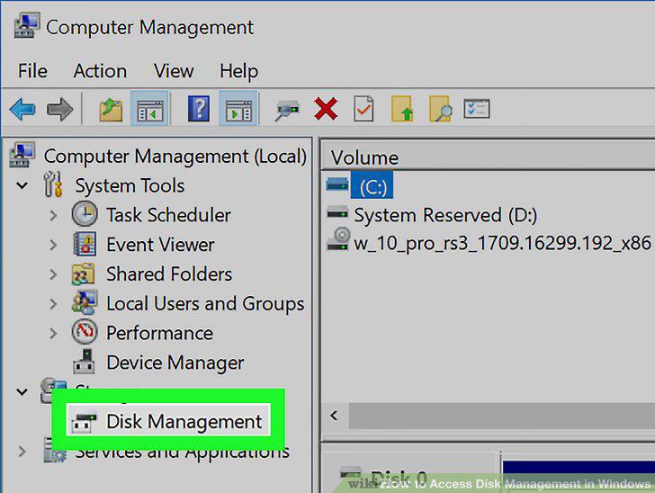655x493 pixels.
Task: Open Help via blue question mark icon
Action: point(199,109)
